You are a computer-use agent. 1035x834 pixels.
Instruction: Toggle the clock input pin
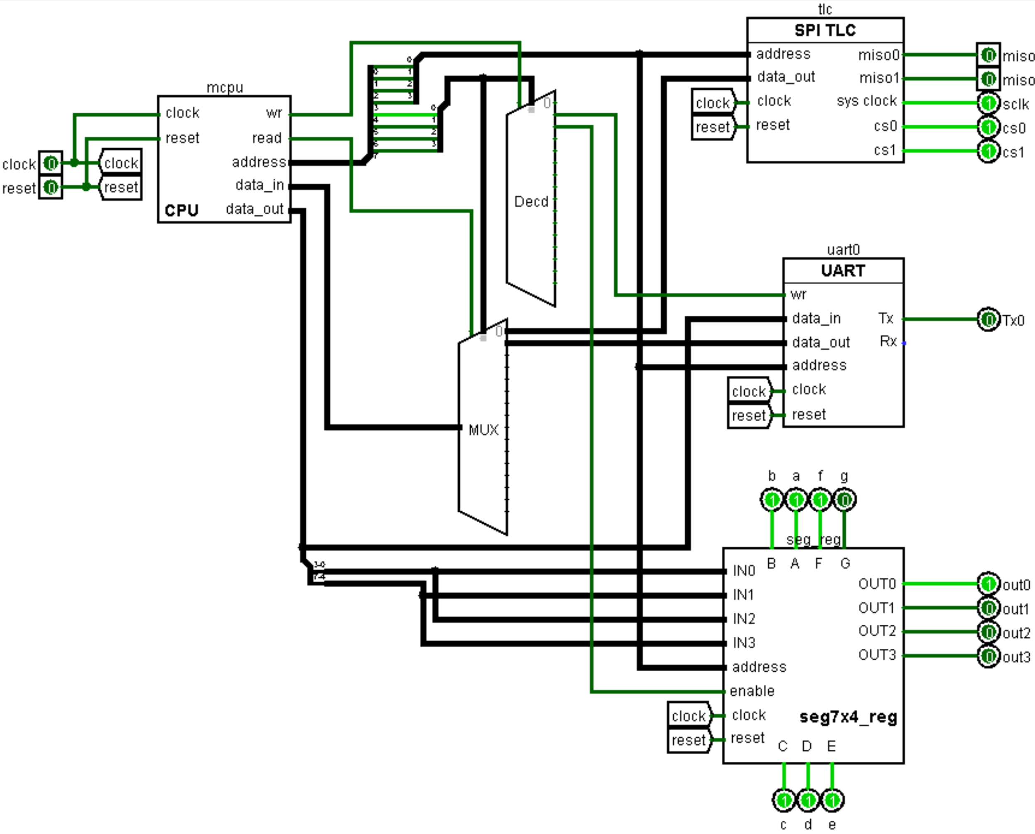(50, 163)
